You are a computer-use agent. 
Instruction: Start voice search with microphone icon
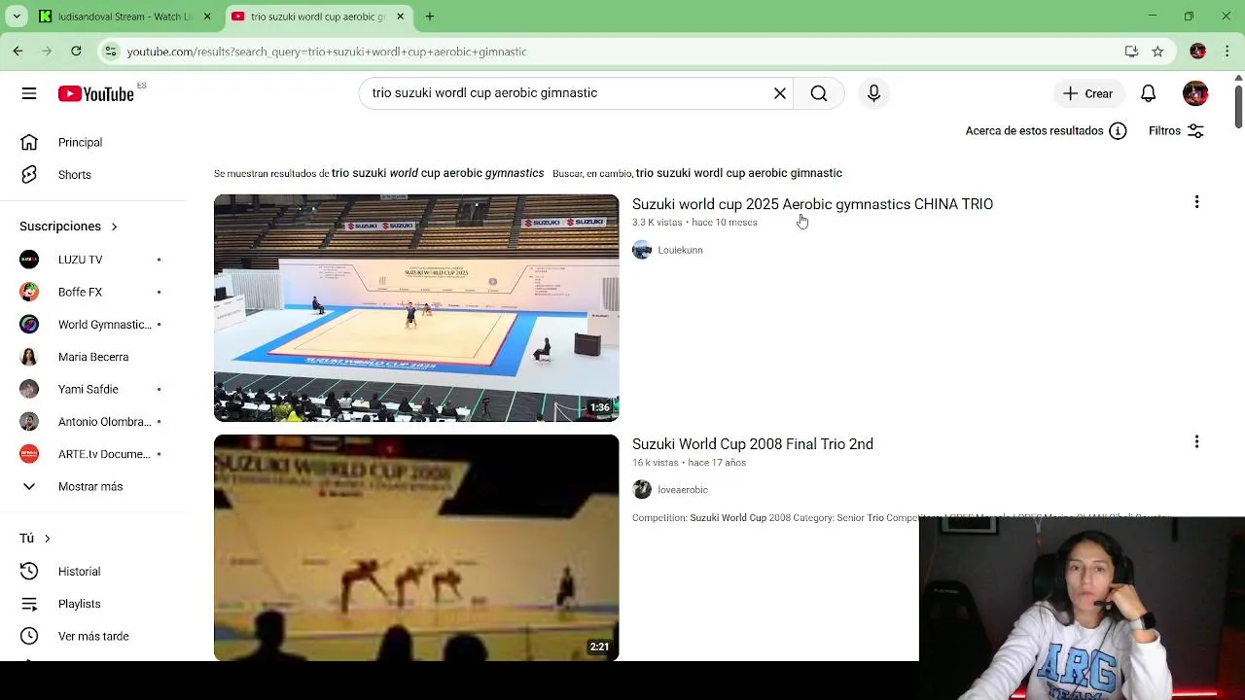click(873, 93)
